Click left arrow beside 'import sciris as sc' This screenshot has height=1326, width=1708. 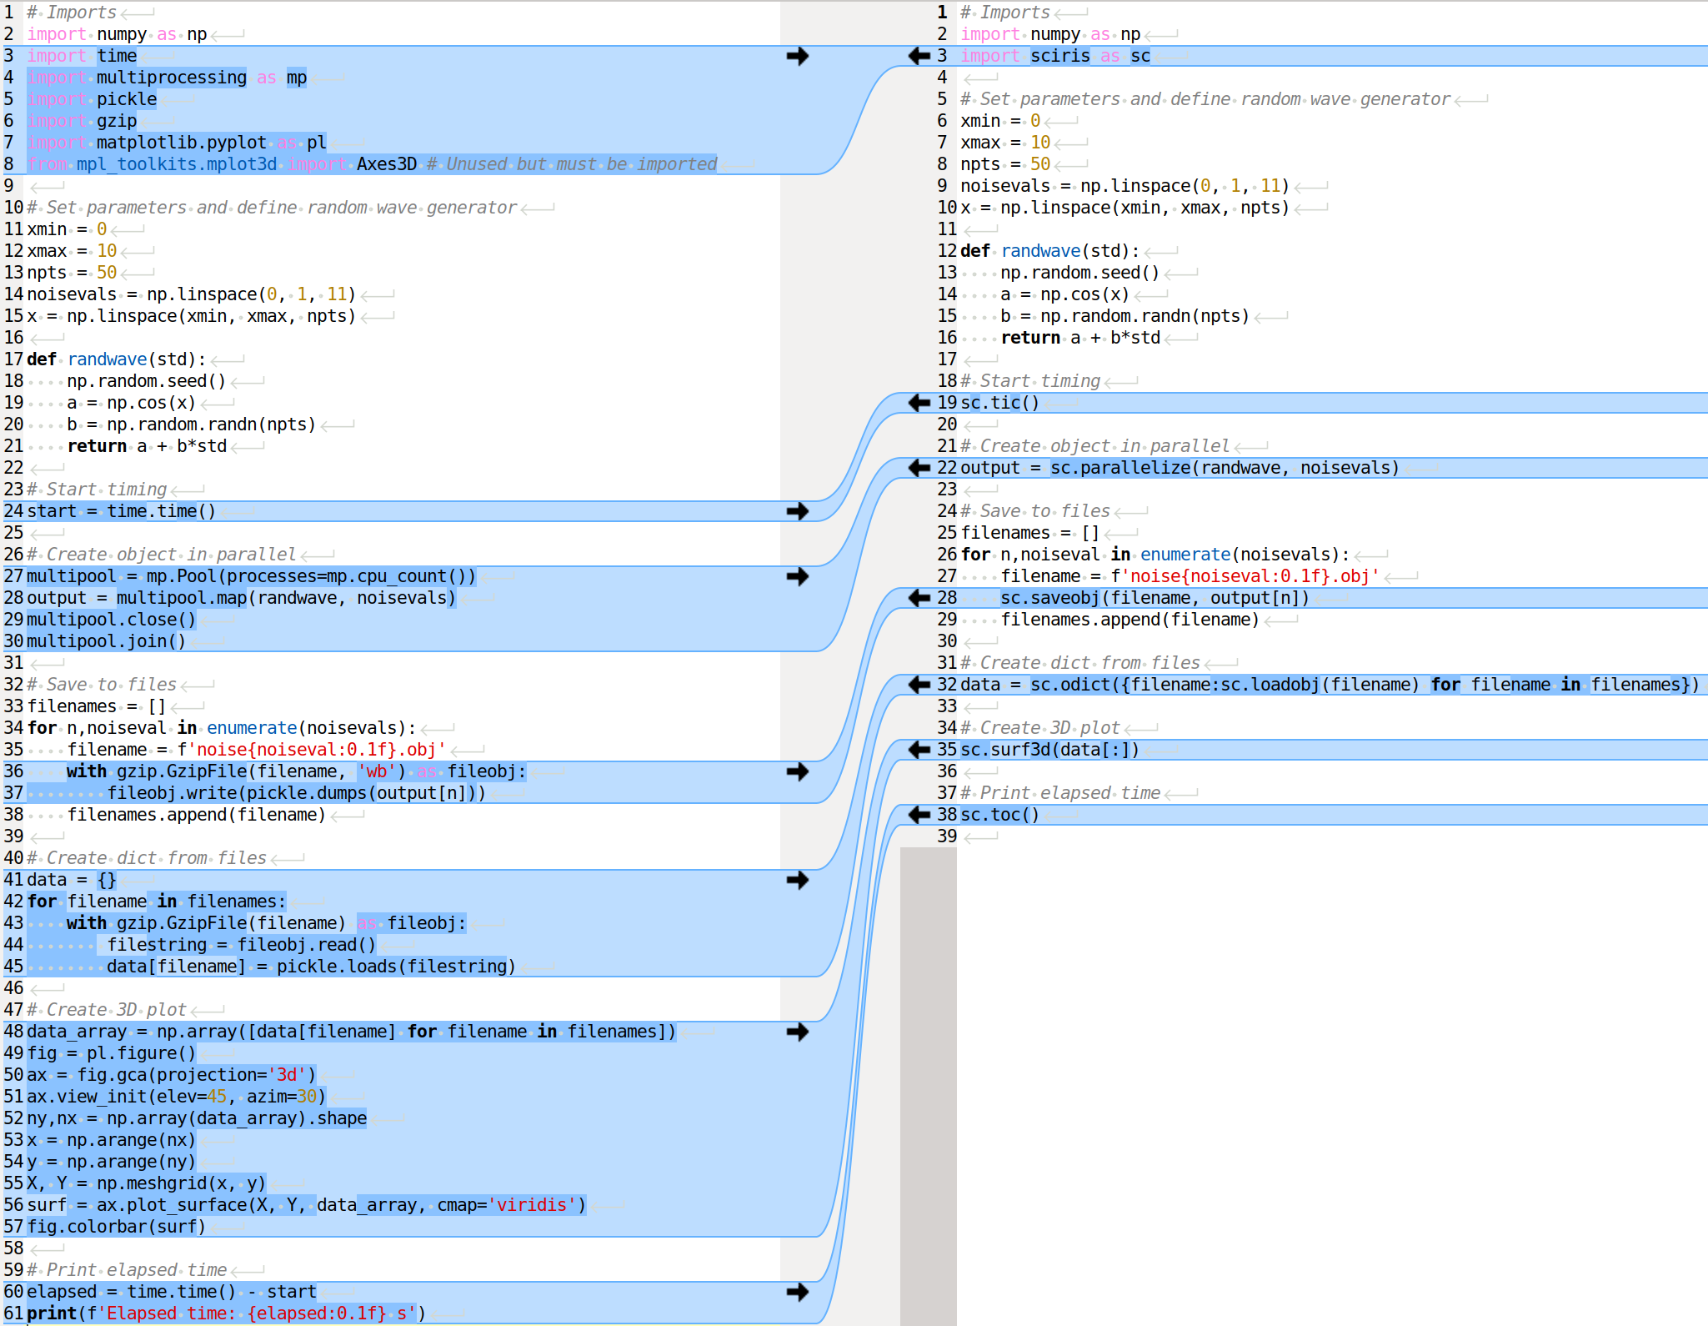pyautogui.click(x=919, y=56)
